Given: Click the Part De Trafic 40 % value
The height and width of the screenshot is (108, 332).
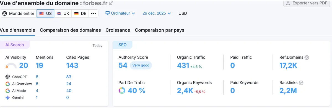Looking at the screenshot, I should coord(136,91).
